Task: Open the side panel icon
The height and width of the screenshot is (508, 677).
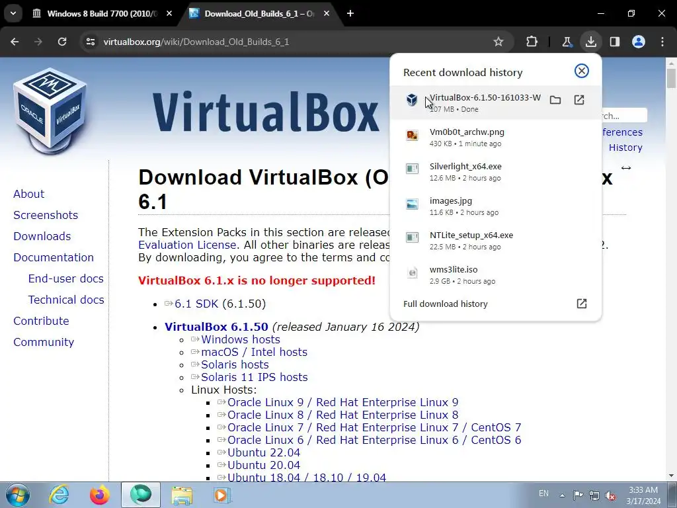Action: click(x=614, y=42)
